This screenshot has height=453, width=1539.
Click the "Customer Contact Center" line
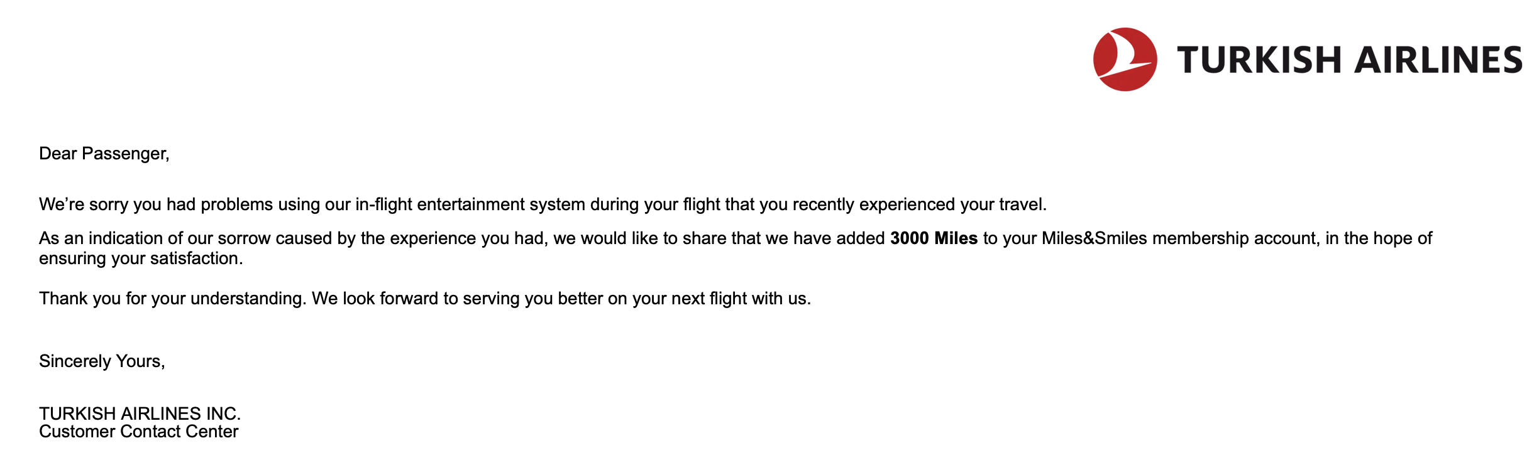pyautogui.click(x=138, y=432)
